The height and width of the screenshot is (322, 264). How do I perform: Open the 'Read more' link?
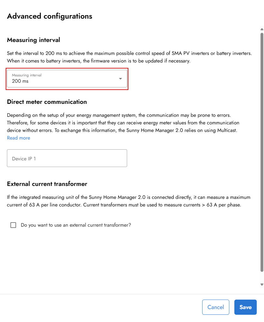tap(19, 138)
